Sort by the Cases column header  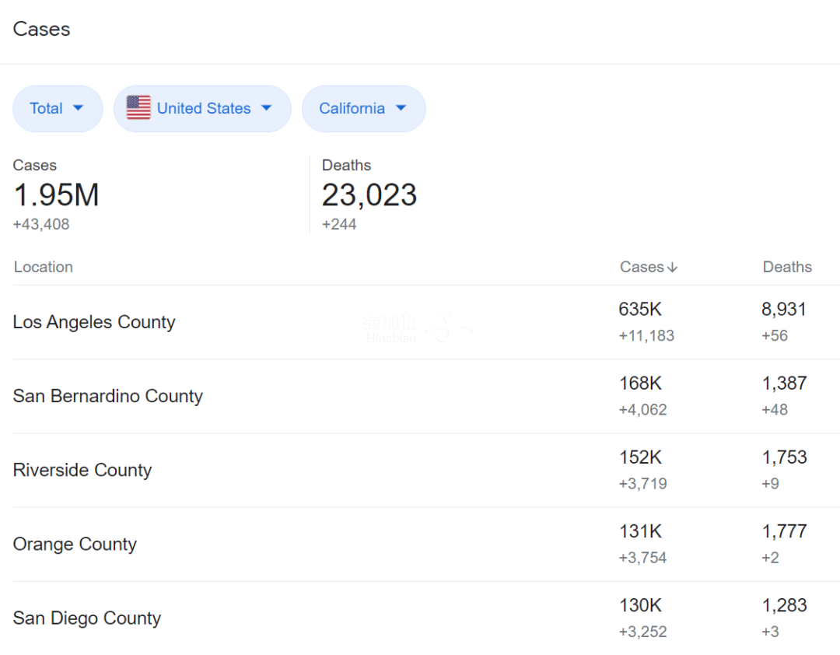(642, 267)
